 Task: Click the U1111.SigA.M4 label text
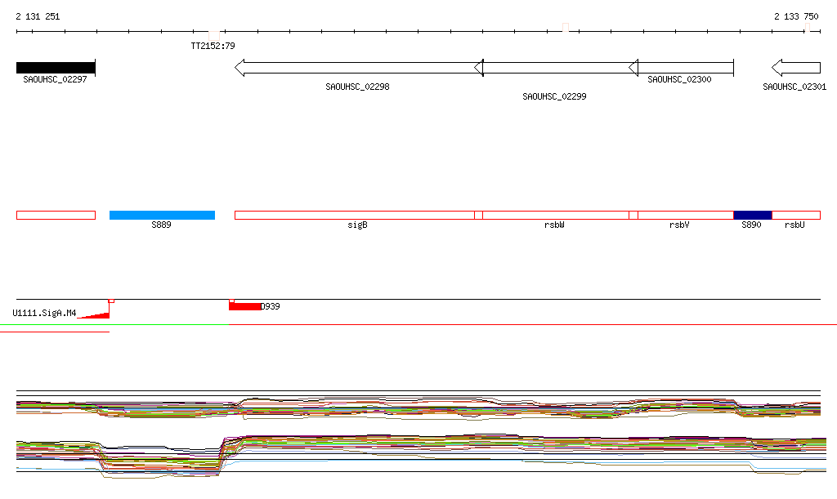44,313
